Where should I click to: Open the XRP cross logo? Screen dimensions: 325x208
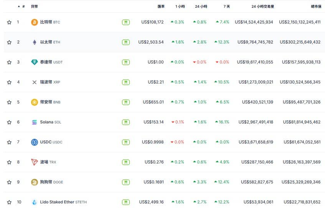(35, 82)
